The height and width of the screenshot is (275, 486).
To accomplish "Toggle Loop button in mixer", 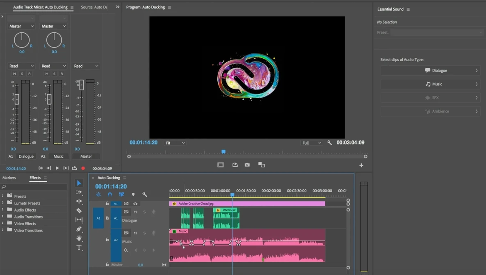I will (x=74, y=168).
